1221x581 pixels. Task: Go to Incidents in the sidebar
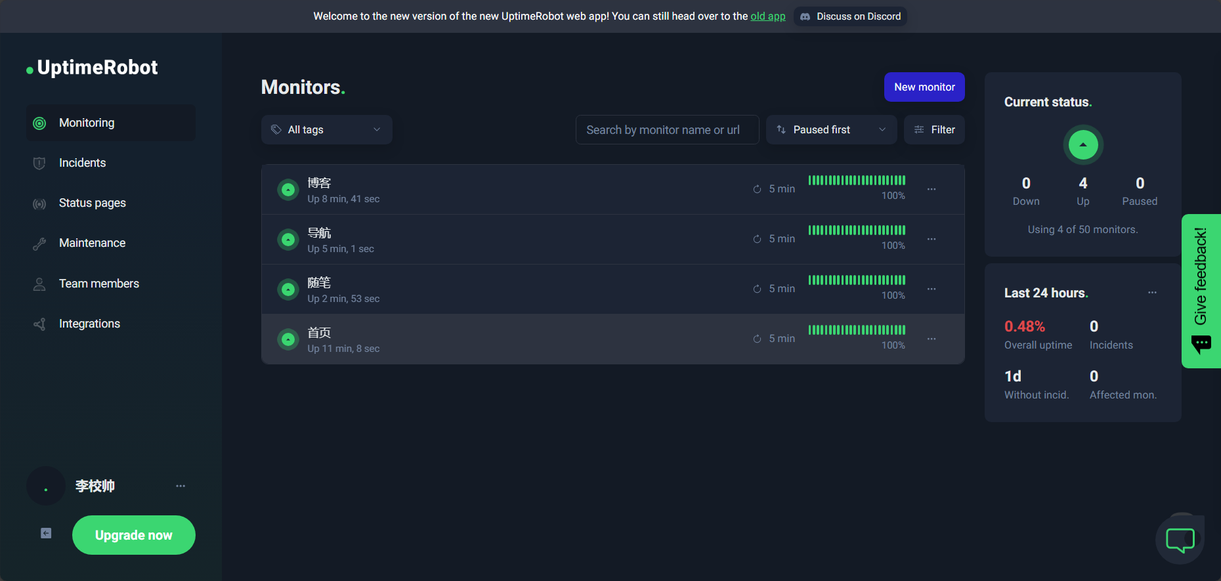click(x=82, y=163)
